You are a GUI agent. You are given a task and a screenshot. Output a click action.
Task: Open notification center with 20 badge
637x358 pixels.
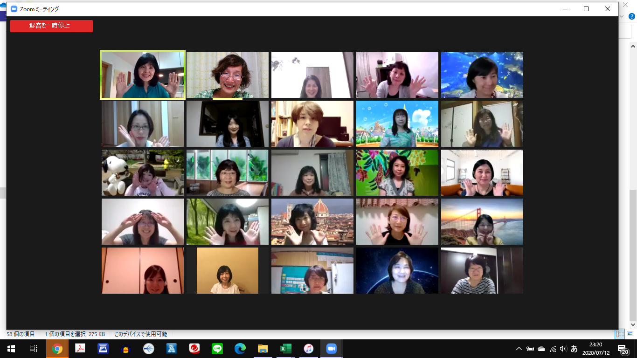coord(623,349)
